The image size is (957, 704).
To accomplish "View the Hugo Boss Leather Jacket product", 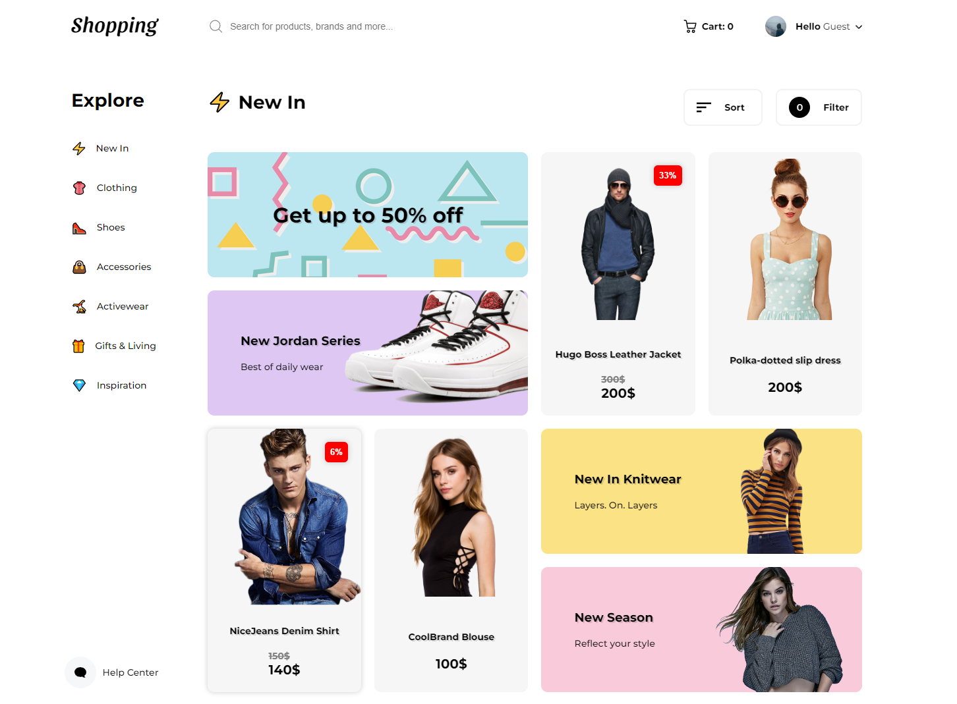I will pyautogui.click(x=618, y=284).
